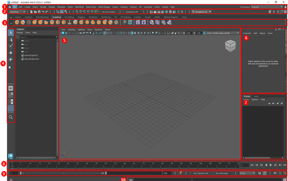Toggle audio mute icon near range slider
Viewport: 288px width, 181px height.
click(x=275, y=173)
